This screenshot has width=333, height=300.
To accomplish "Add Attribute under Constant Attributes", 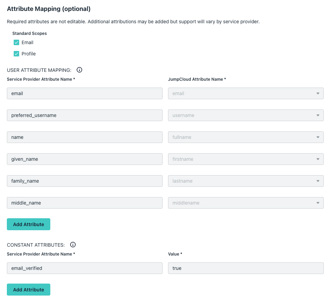I will pos(28,290).
